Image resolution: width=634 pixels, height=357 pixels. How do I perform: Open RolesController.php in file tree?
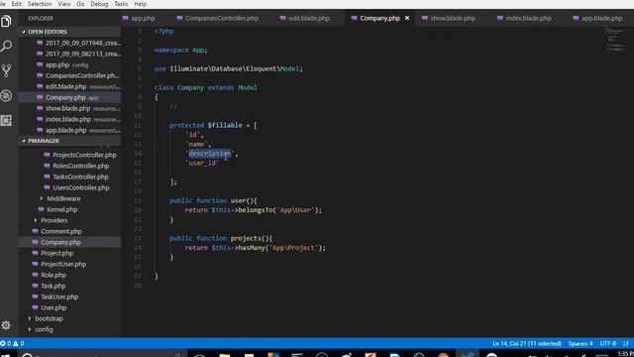click(80, 166)
